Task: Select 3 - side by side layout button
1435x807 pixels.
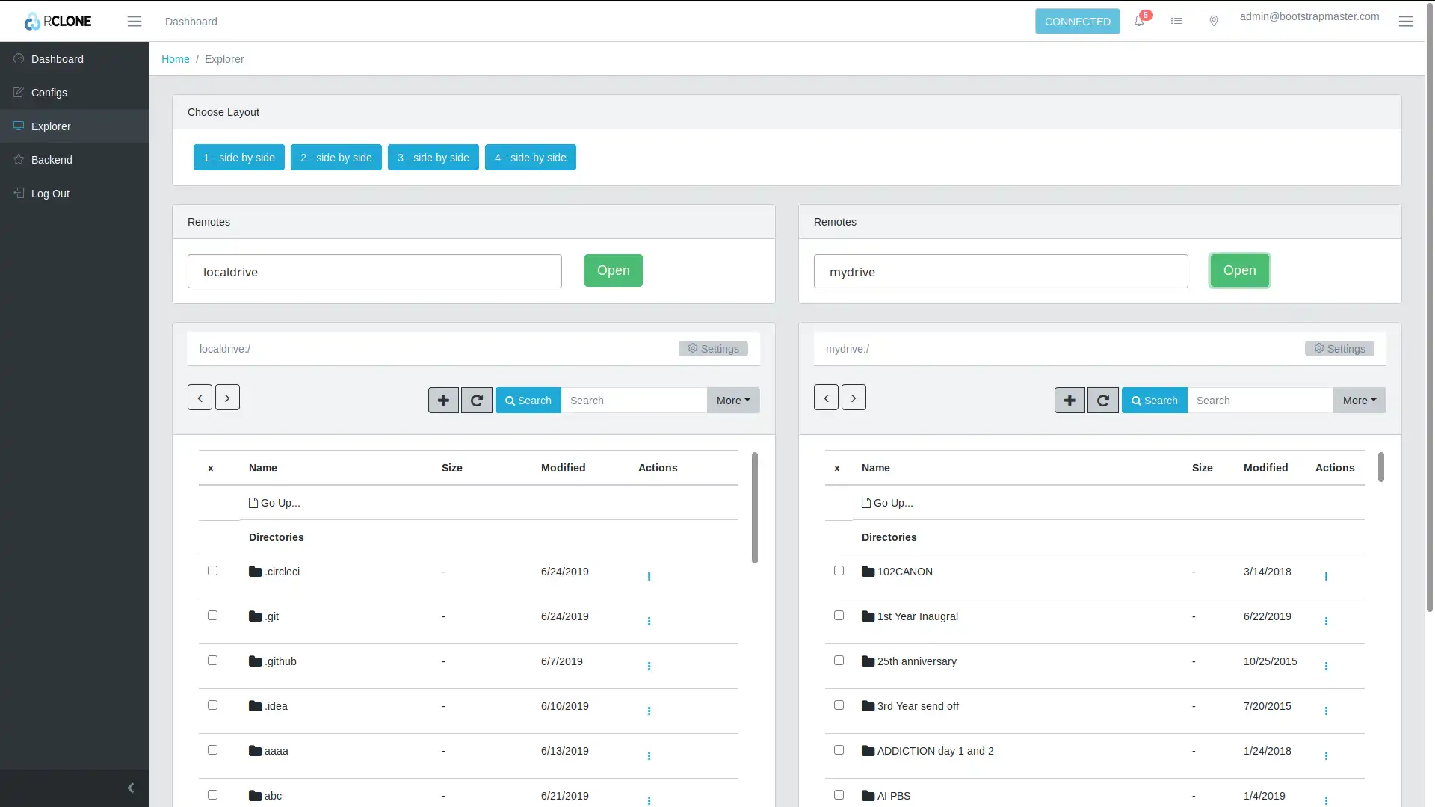Action: pos(433,157)
